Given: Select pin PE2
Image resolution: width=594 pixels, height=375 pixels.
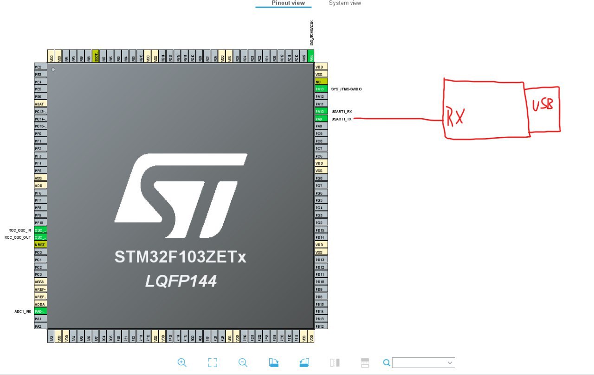Looking at the screenshot, I should pos(41,67).
